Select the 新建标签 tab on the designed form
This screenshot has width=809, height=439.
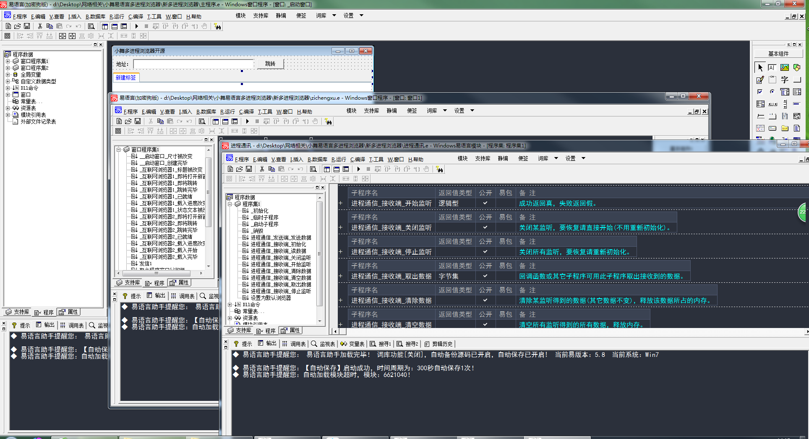click(126, 77)
